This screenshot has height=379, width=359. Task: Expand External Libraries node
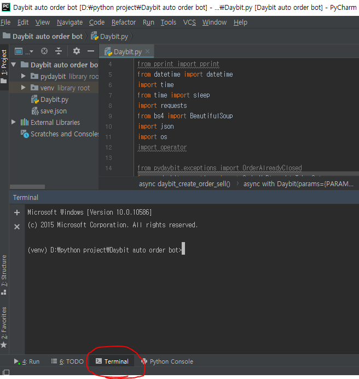pos(14,122)
